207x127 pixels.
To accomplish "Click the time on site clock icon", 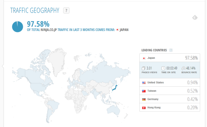I will 163,68.
